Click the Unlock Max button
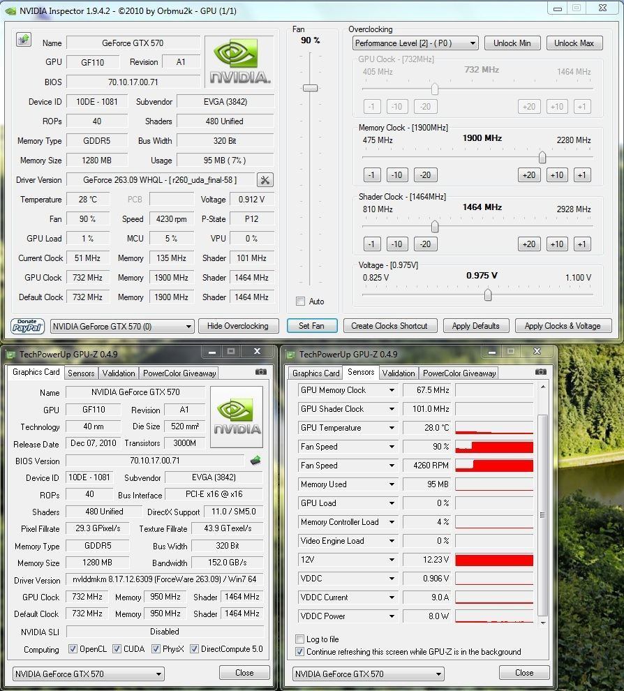This screenshot has height=691, width=624. click(574, 43)
